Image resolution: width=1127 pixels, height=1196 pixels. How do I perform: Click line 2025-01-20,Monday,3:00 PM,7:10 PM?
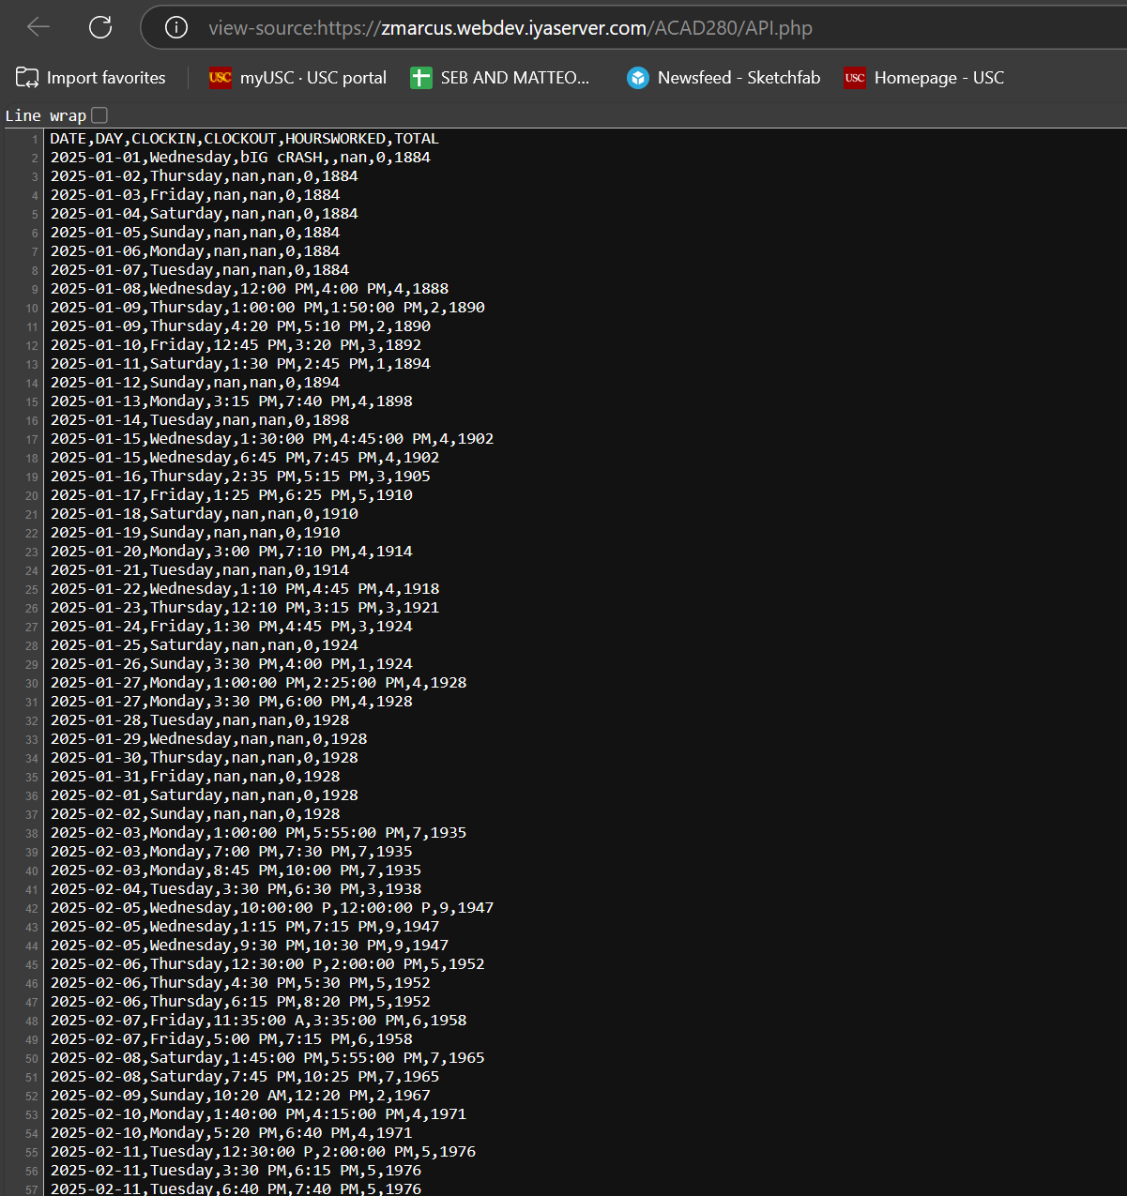click(231, 552)
